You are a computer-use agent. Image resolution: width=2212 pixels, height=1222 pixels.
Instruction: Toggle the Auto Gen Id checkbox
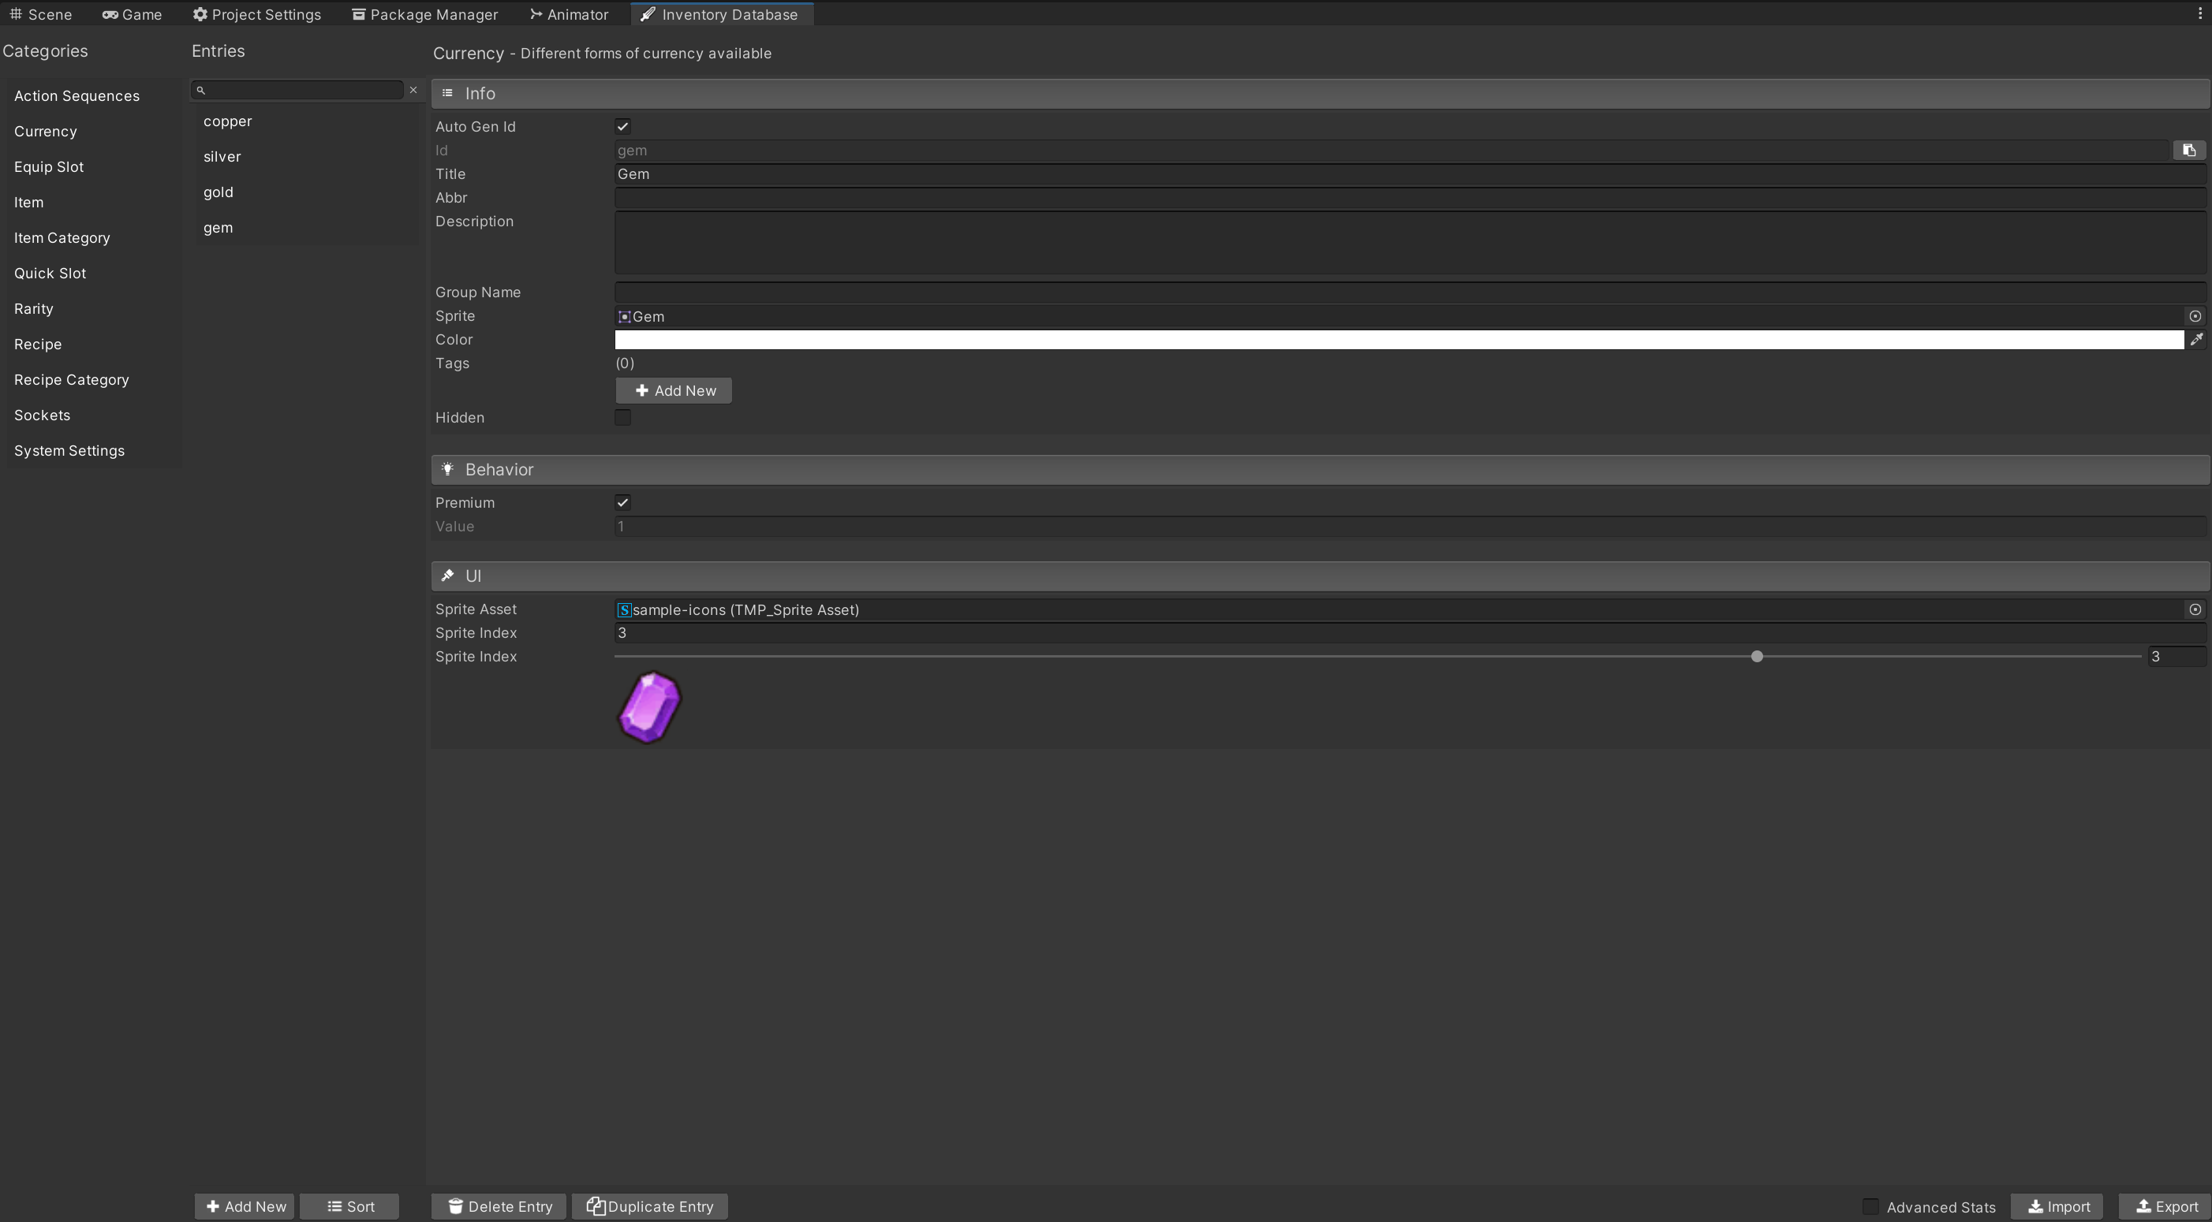point(622,127)
